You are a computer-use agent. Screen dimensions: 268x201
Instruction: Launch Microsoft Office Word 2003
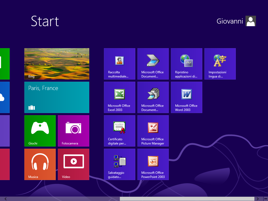(x=187, y=97)
